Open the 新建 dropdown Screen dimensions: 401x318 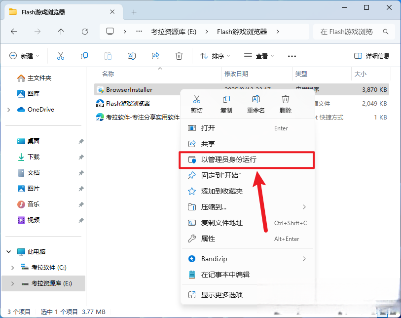(24, 56)
